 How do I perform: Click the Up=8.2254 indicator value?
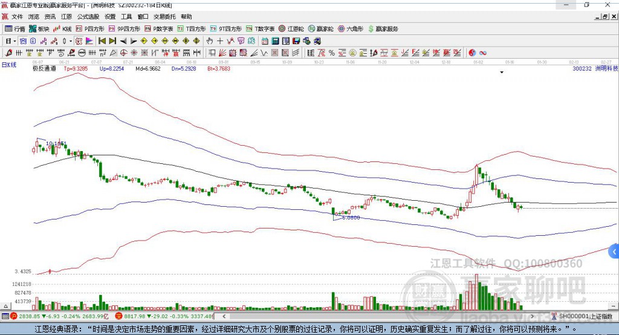point(112,69)
